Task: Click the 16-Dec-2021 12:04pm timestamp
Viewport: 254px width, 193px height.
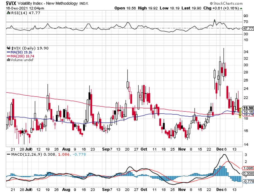Action: coord(25,8)
